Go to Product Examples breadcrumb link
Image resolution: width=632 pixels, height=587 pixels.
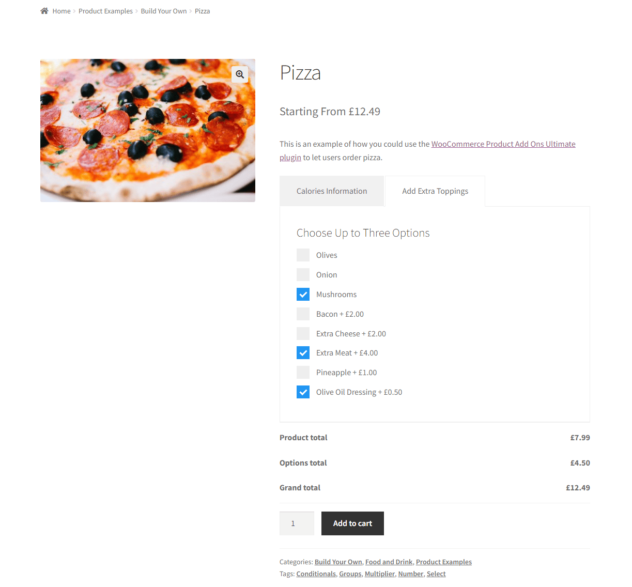tap(105, 11)
